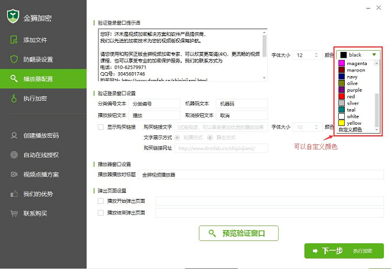Click the 视频点播方案 camera icon
Screen dimensions: 391x269
click(14, 174)
